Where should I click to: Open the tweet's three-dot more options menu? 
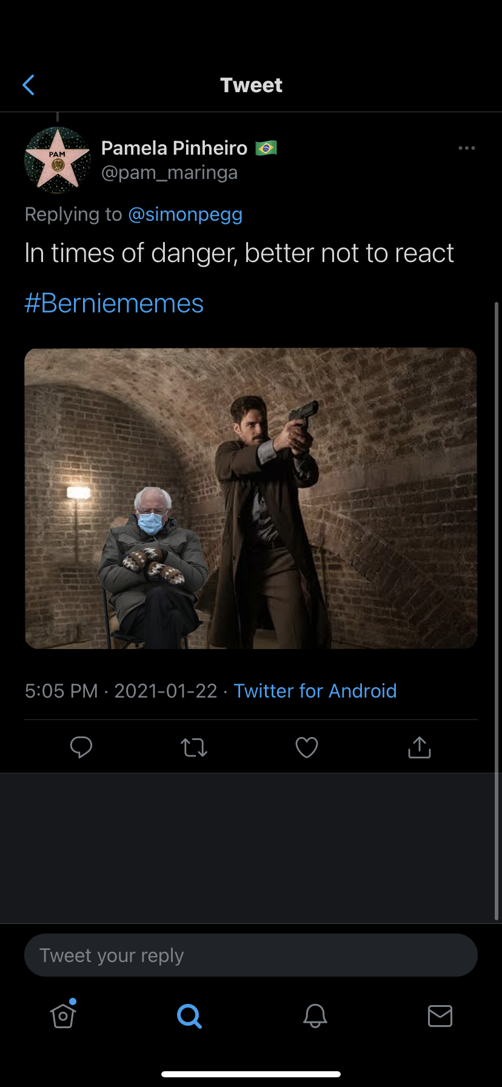click(x=466, y=148)
